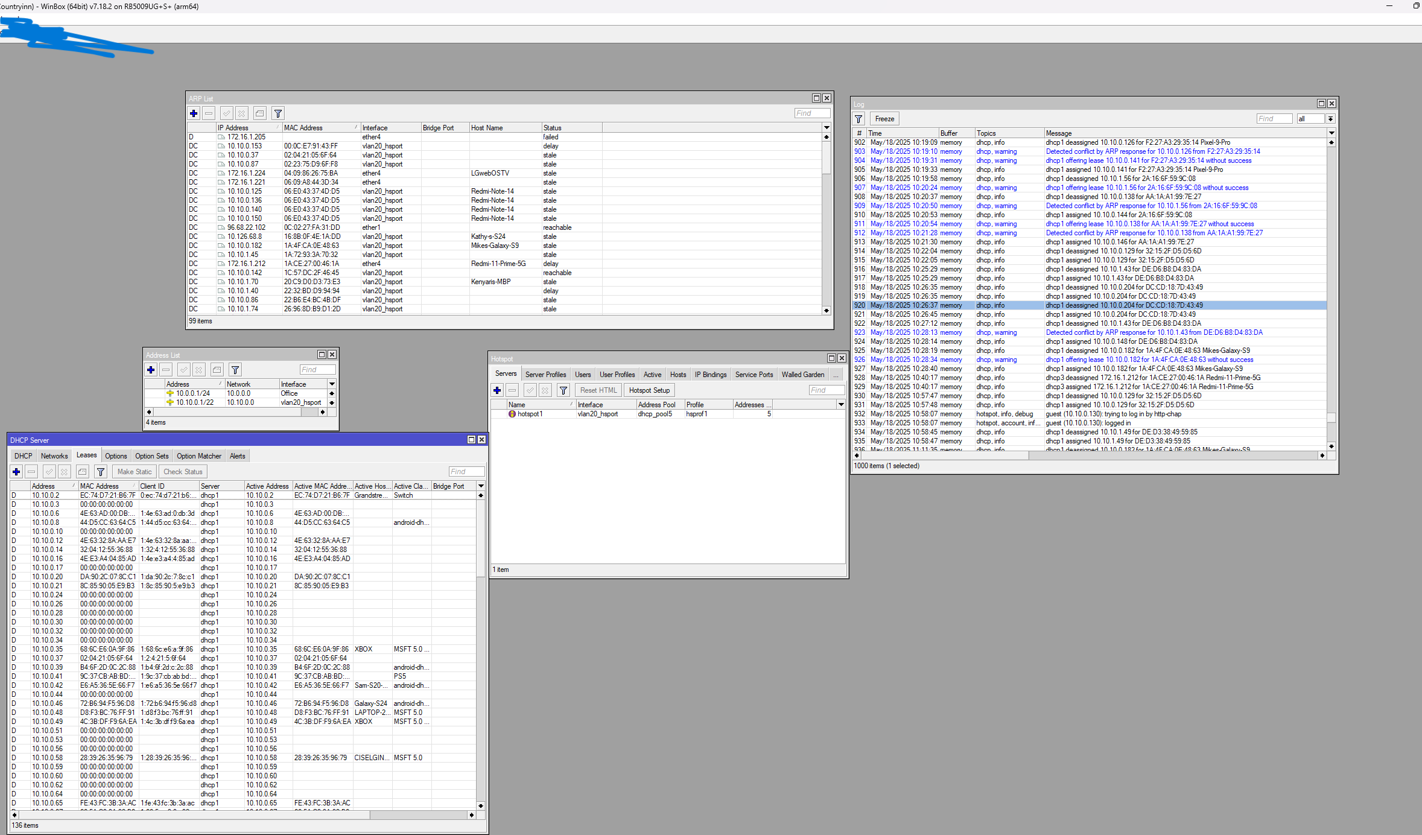
Task: Copy the selected ARP entry
Action: click(259, 113)
